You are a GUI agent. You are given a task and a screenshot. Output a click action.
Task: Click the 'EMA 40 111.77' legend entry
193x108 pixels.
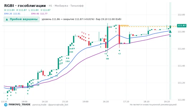39,14
